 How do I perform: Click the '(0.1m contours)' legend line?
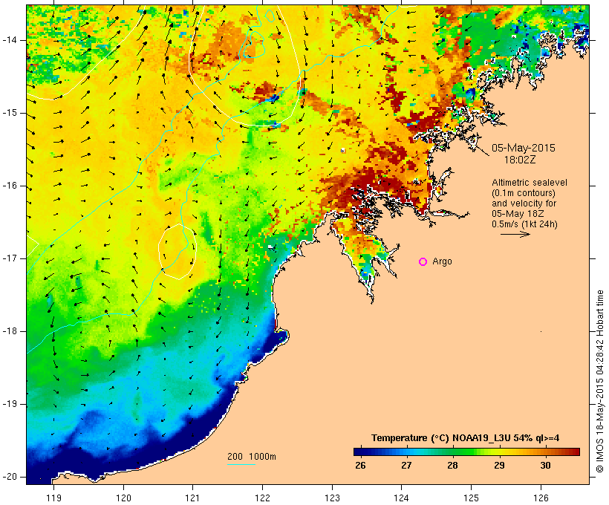click(524, 193)
